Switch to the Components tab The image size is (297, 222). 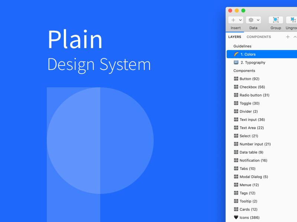pyautogui.click(x=258, y=37)
